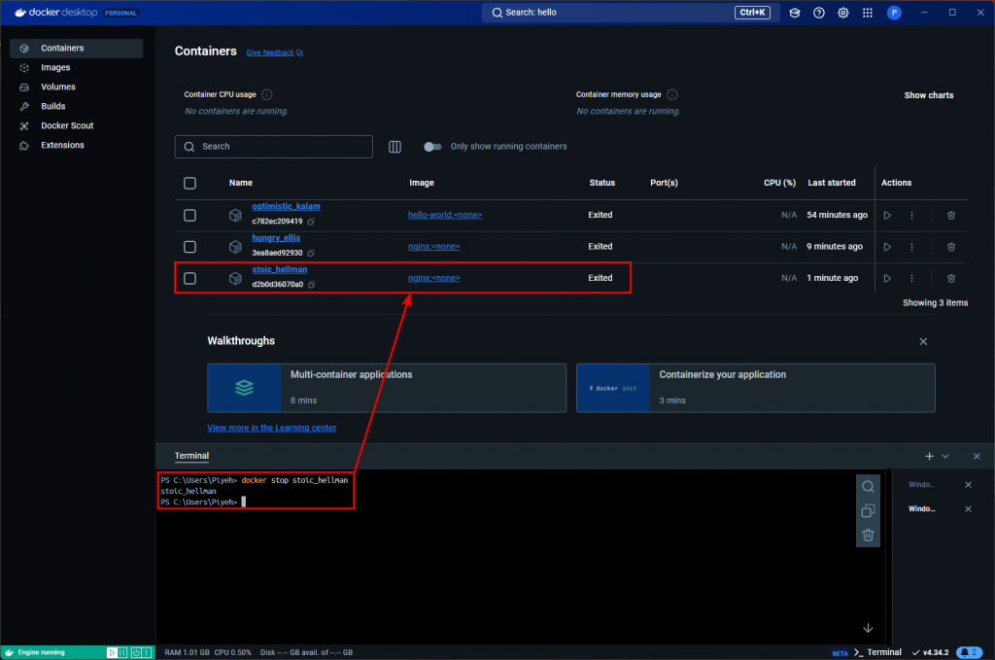
Task: Open the user account avatar P
Action: pyautogui.click(x=894, y=13)
